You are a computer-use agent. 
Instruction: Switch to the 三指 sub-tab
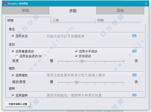(73, 20)
